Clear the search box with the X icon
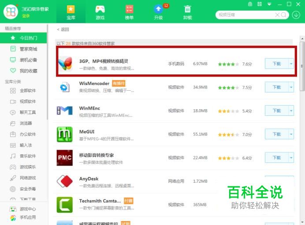305x225 pixels. click(x=277, y=15)
